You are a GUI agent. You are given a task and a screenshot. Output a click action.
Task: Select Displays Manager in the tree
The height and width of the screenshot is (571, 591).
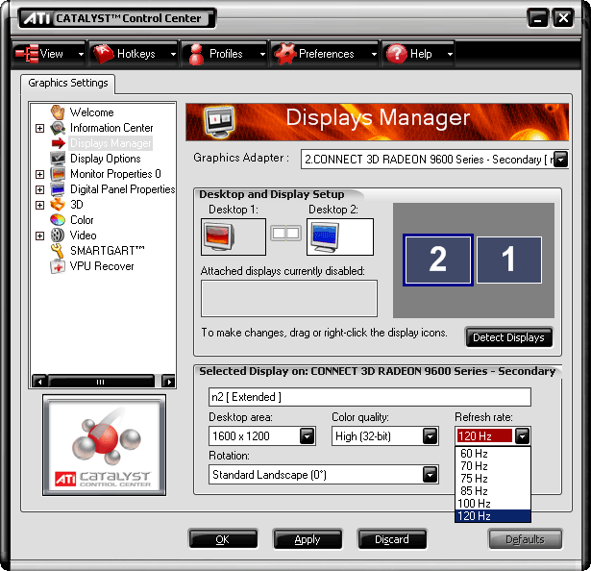[x=111, y=143]
